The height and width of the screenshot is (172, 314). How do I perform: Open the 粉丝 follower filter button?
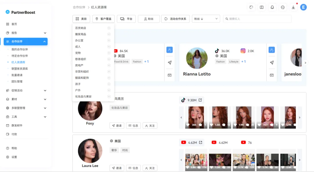tap(149, 19)
